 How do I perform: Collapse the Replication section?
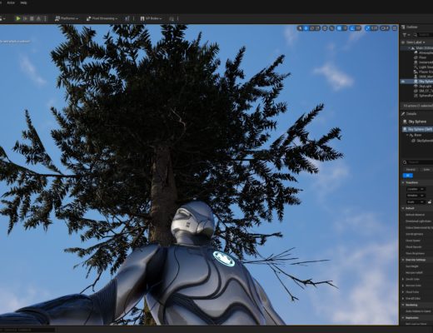coord(403,318)
